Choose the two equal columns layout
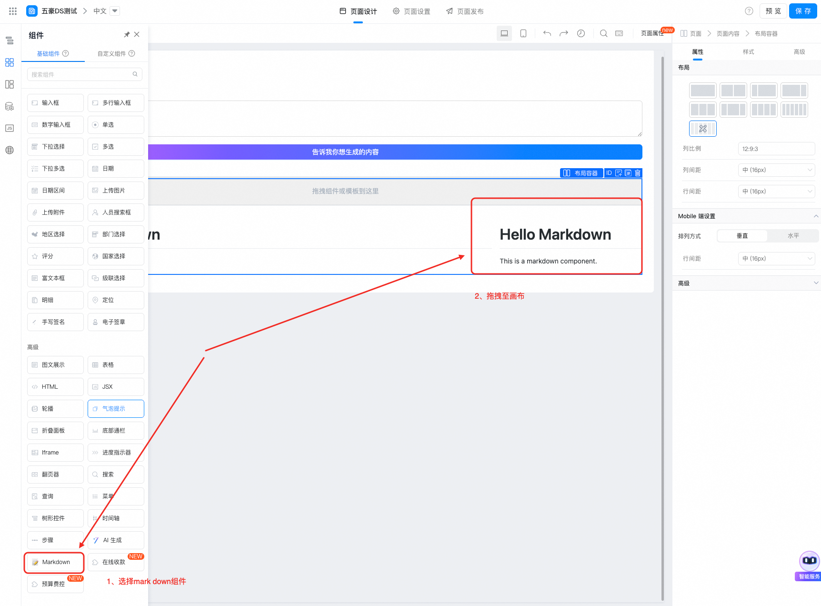This screenshot has width=821, height=606. 733,91
